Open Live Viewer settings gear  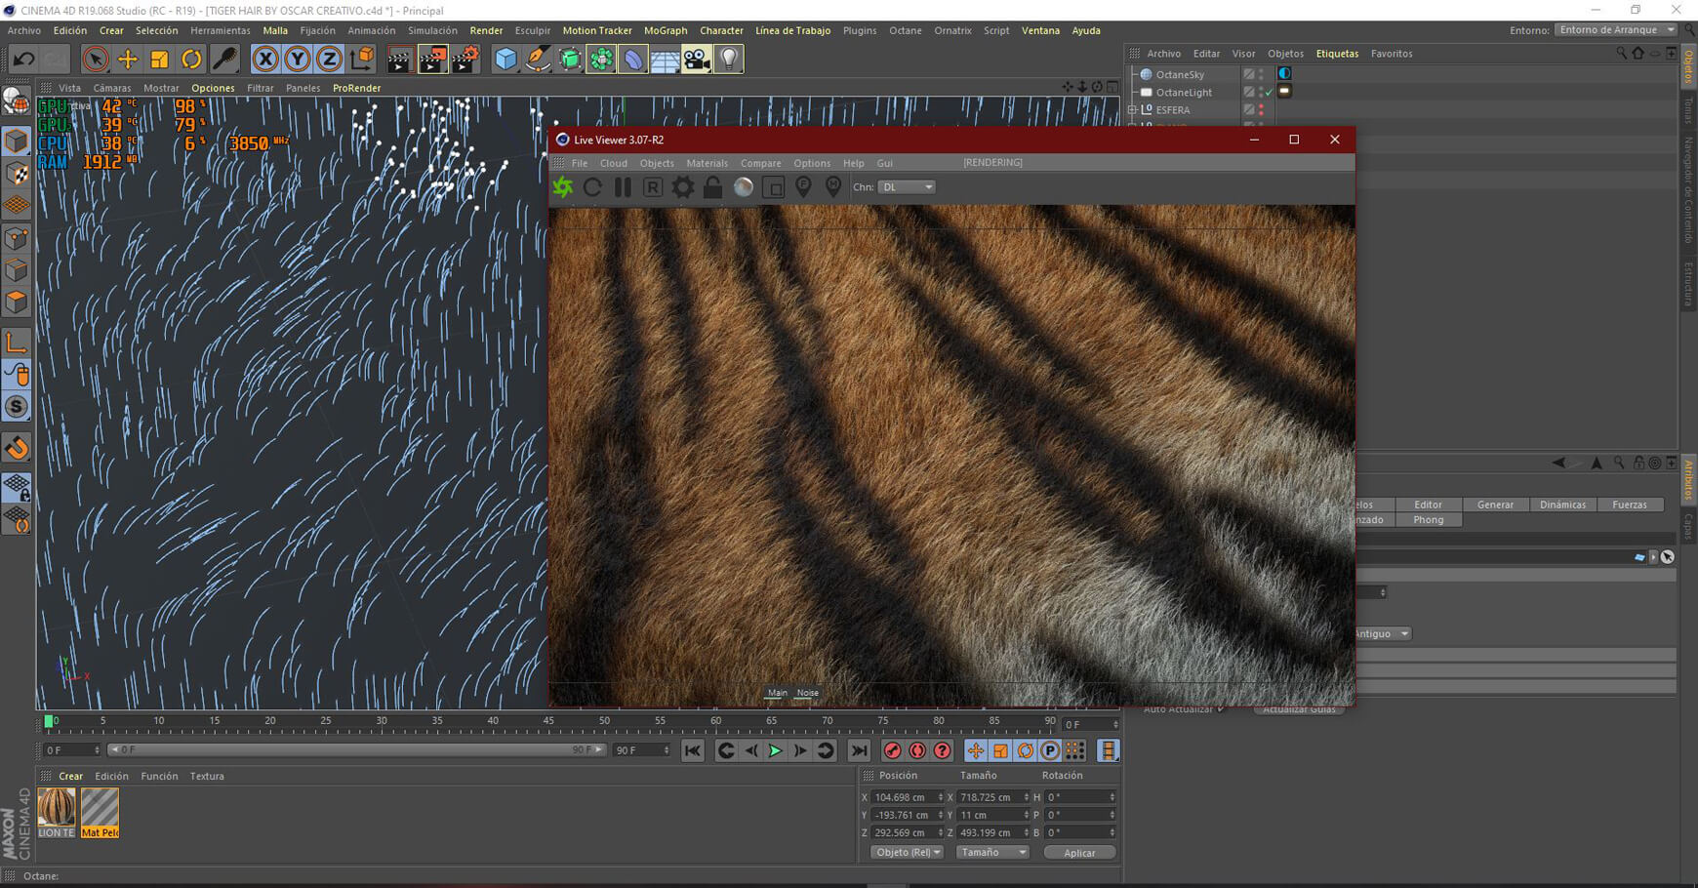683,187
